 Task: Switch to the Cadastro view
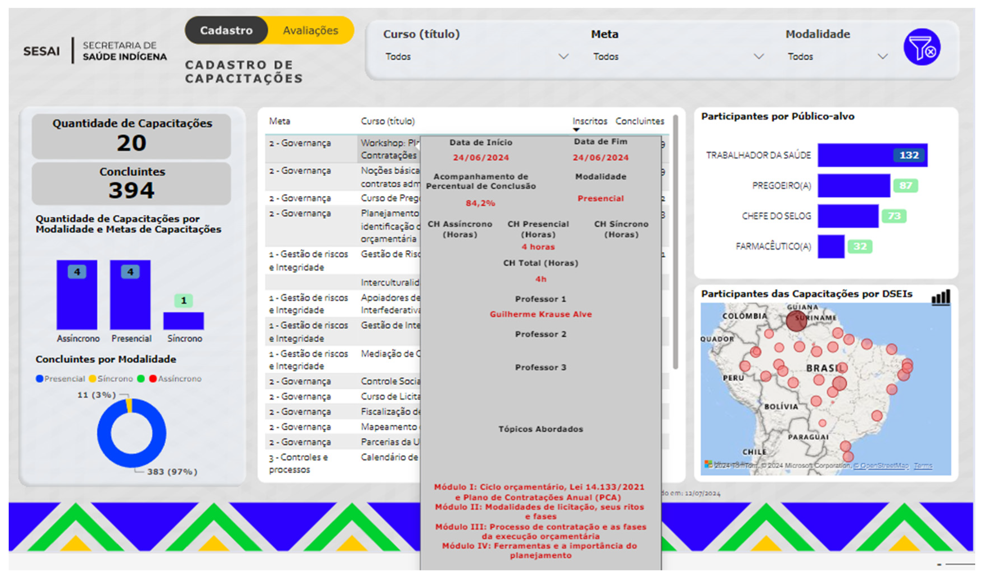(x=226, y=30)
